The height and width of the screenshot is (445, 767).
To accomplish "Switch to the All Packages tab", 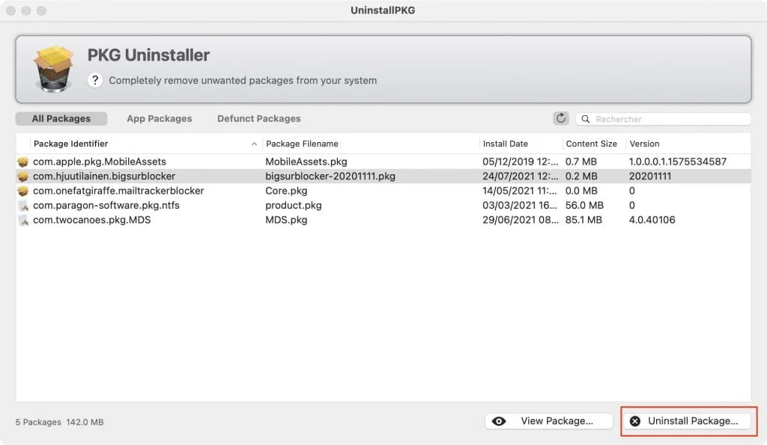I will click(x=61, y=119).
